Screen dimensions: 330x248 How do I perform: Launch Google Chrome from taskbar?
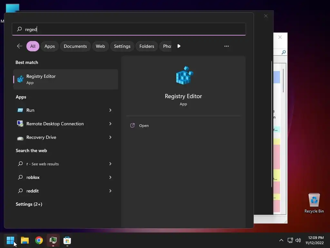[39, 240]
